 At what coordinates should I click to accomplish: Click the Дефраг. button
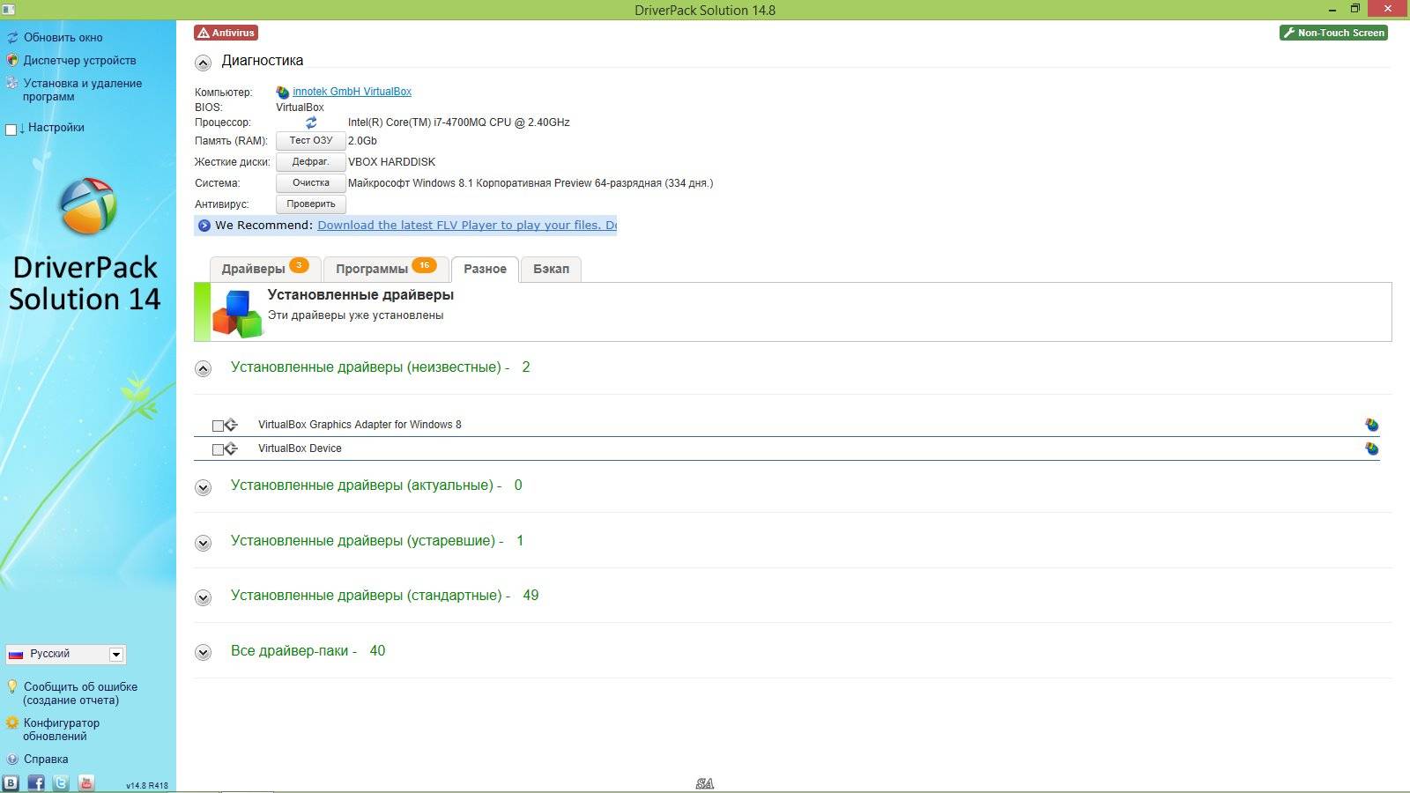311,162
